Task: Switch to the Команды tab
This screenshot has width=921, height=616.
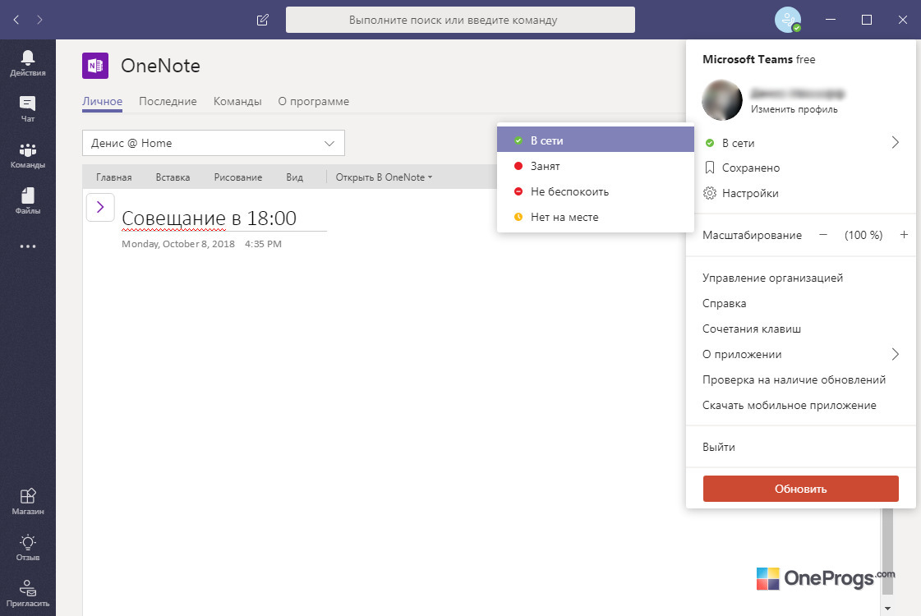Action: point(237,101)
